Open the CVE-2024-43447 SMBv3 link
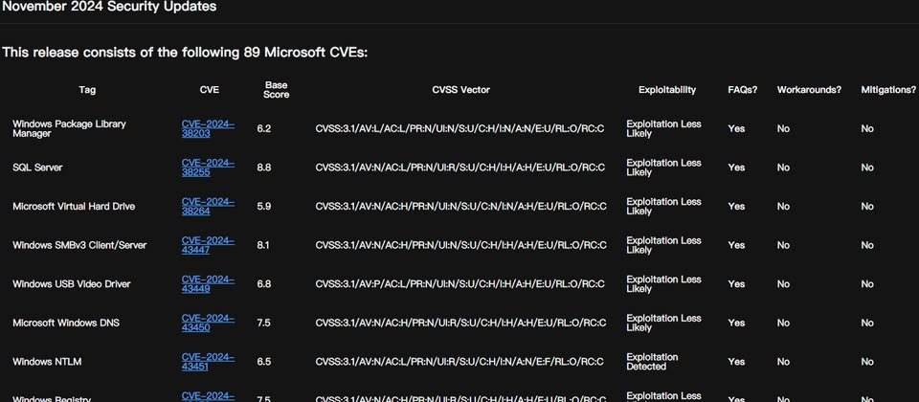 pyautogui.click(x=208, y=245)
